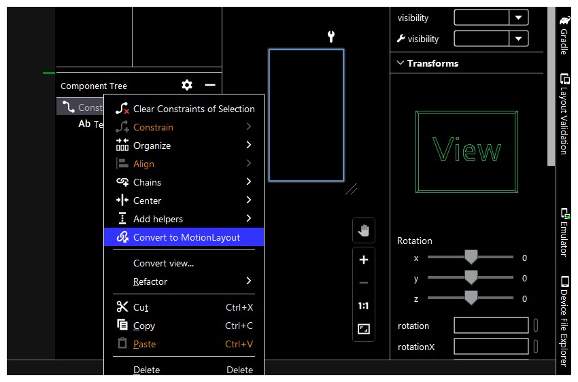Select Convert to MotionLayout
This screenshot has height=382, width=578.
[x=184, y=237]
